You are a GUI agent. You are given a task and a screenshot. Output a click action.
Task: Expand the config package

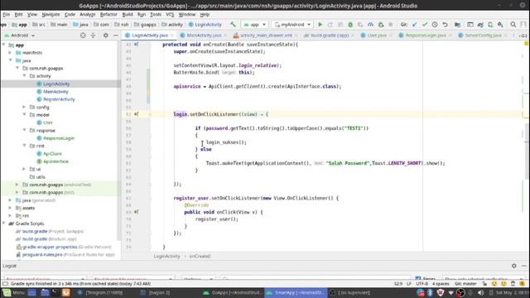24,107
